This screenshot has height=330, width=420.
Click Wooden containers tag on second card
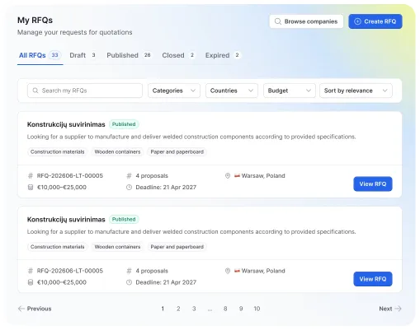[117, 247]
